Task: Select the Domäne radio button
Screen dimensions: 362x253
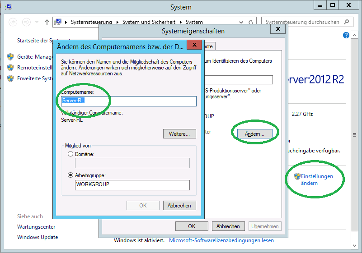Action: point(70,154)
